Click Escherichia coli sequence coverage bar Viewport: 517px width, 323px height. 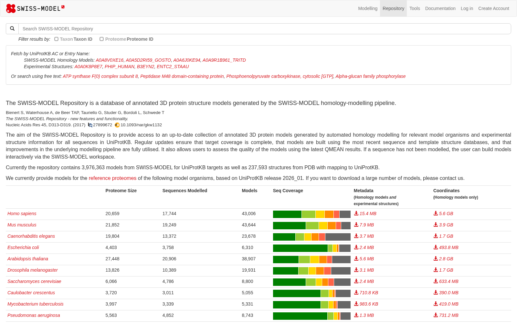pos(311,248)
